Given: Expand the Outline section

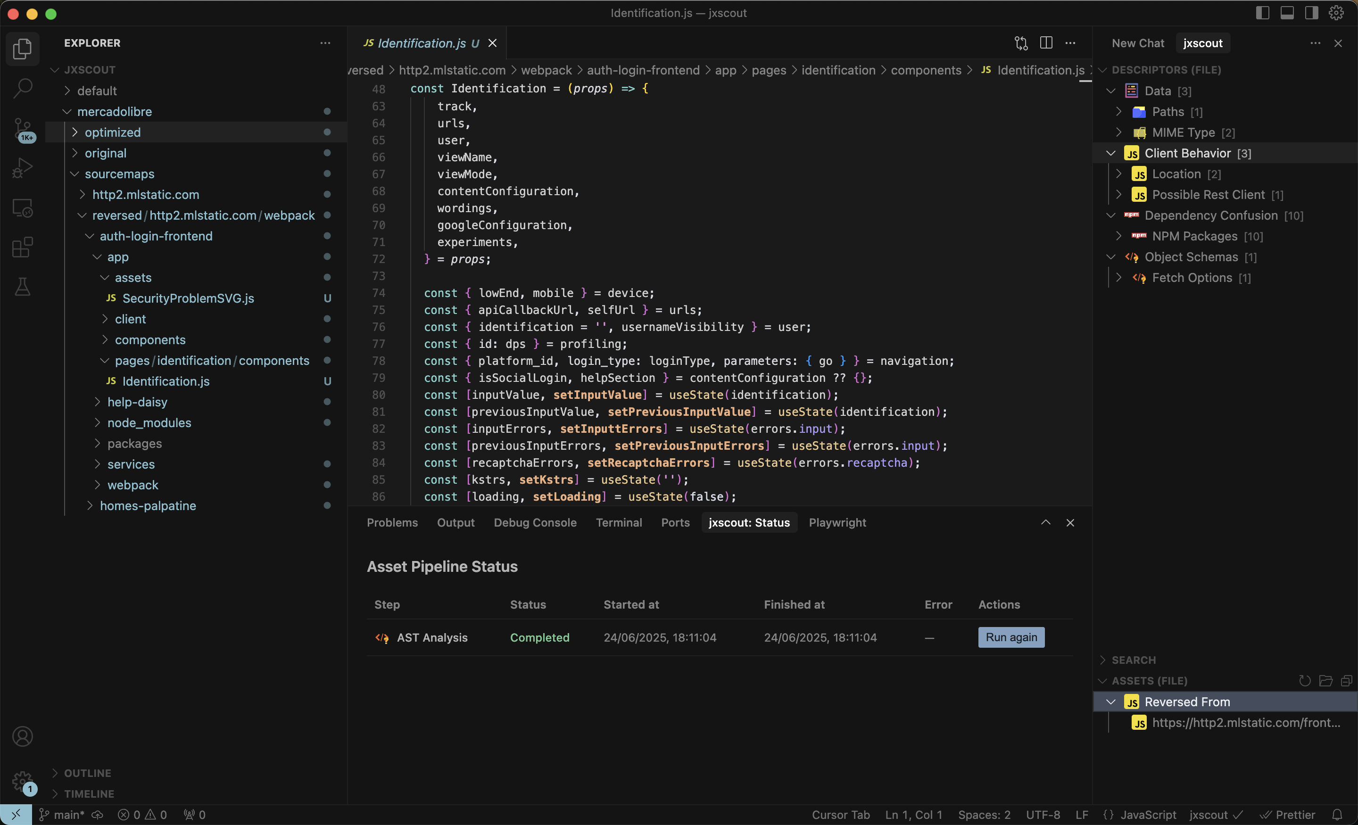Looking at the screenshot, I should [196, 773].
